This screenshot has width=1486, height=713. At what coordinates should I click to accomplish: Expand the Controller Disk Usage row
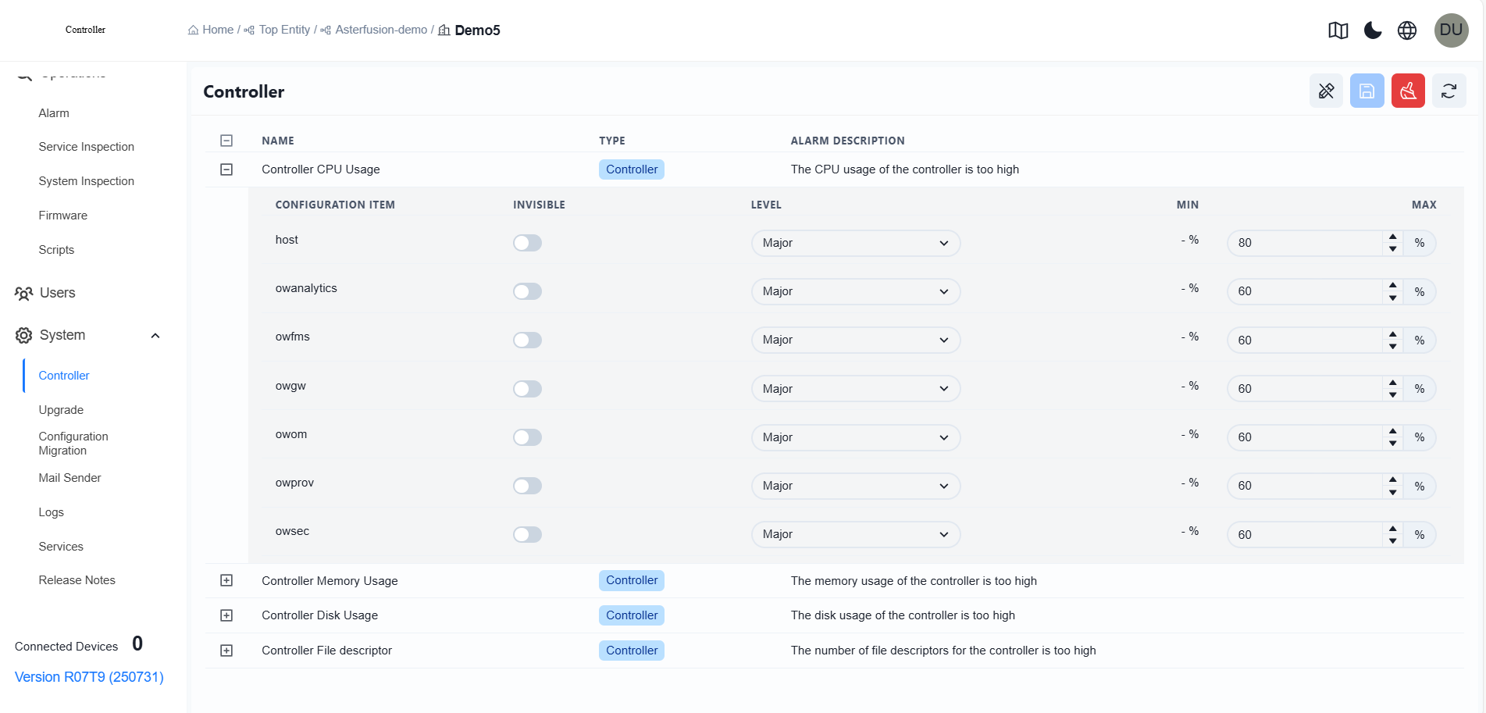point(226,615)
